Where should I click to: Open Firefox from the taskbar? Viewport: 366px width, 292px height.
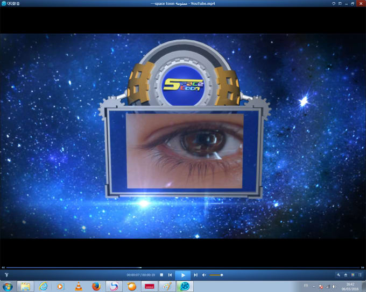tap(96, 286)
